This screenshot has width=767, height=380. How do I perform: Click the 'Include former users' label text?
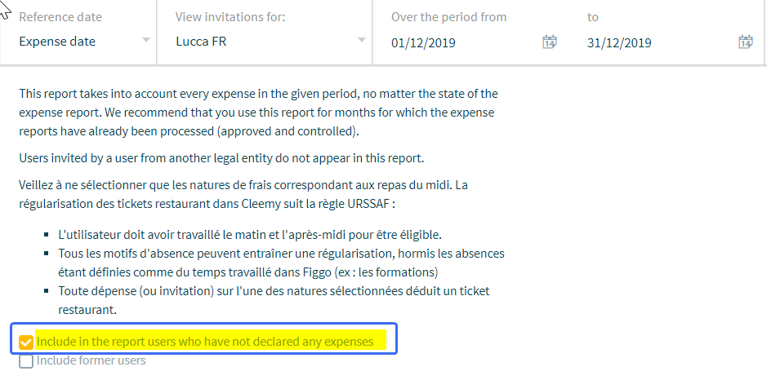(x=91, y=361)
